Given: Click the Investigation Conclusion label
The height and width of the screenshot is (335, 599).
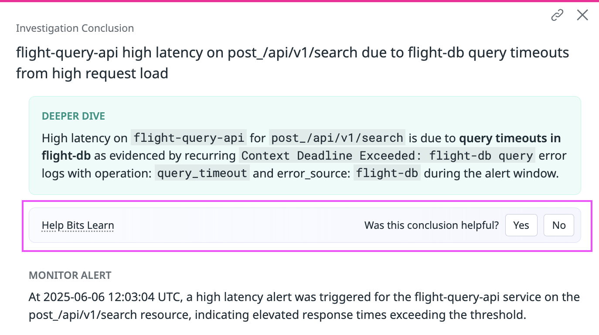Looking at the screenshot, I should click(x=75, y=28).
